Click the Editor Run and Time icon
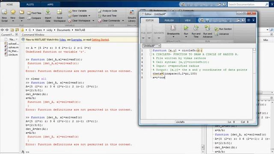The width and height of the screenshot is (274, 154). [196, 27]
